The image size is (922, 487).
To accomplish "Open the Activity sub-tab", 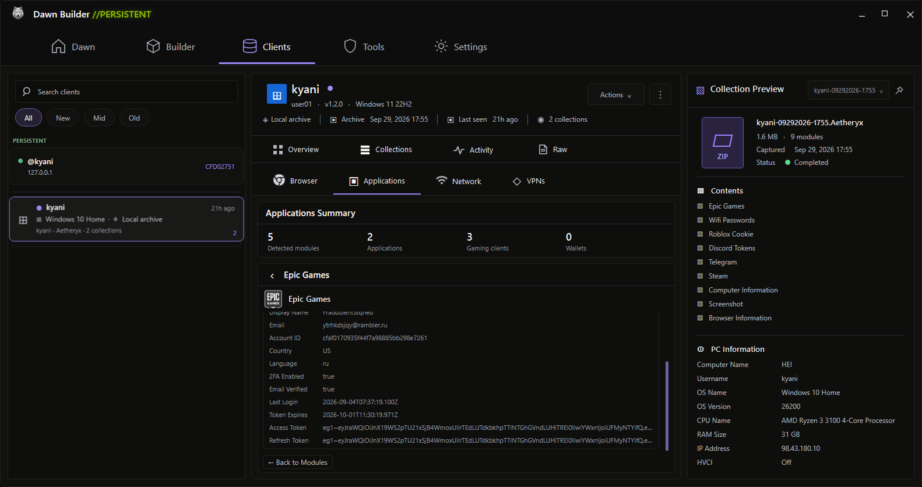I will (473, 150).
